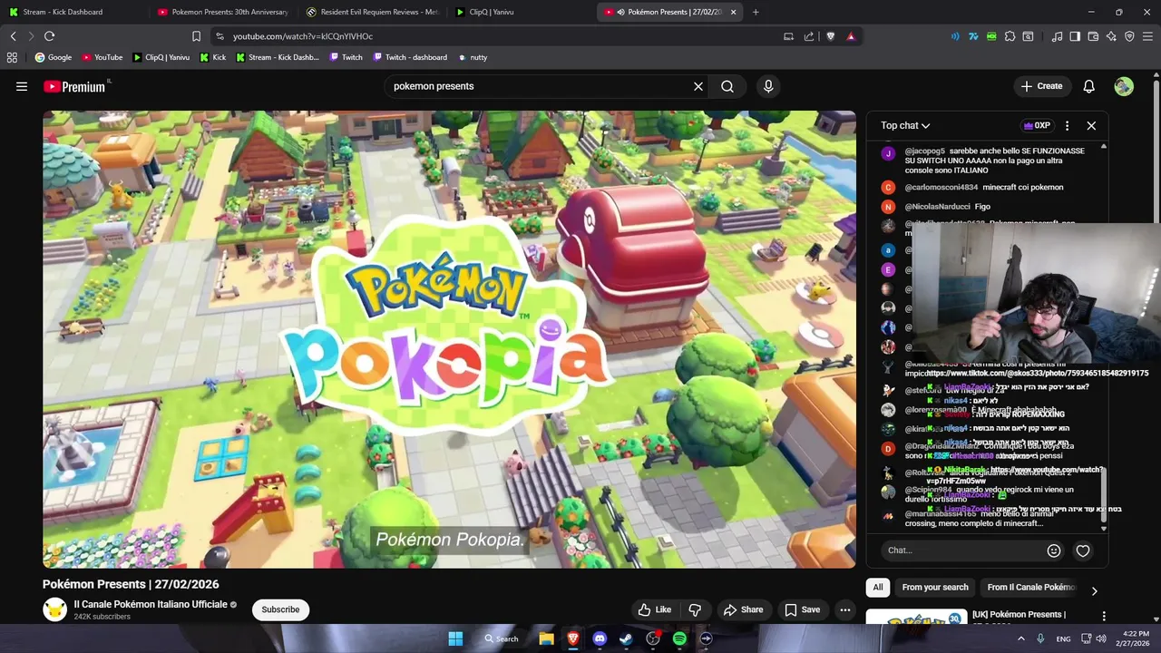
Task: Subscribe to Il Canale Pokémon Italiano
Action: (x=280, y=609)
